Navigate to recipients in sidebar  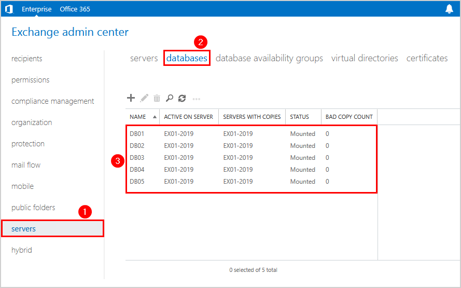click(x=27, y=59)
